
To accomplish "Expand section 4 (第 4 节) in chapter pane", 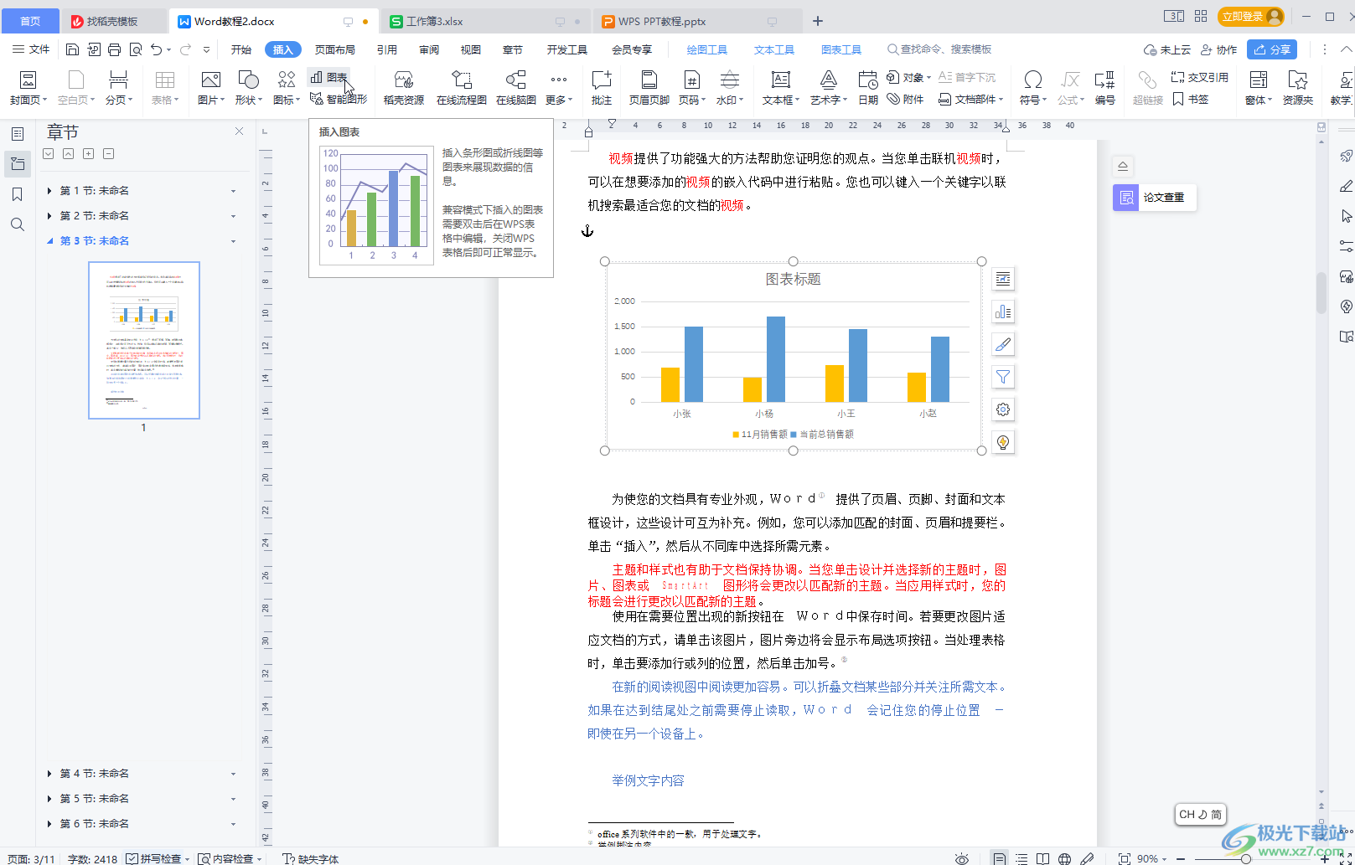I will coord(49,774).
